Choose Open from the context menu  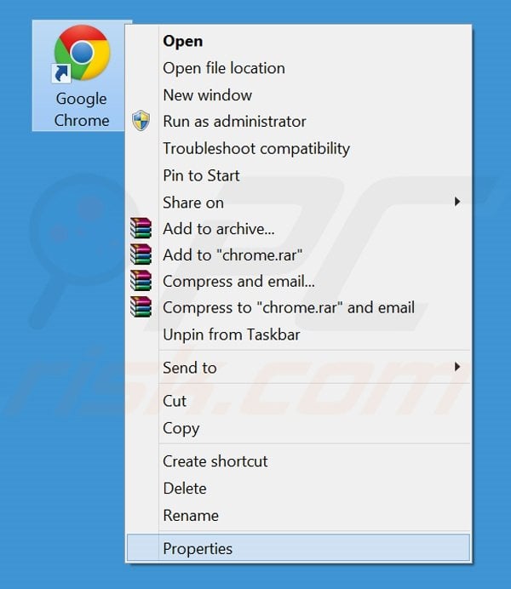click(299, 41)
